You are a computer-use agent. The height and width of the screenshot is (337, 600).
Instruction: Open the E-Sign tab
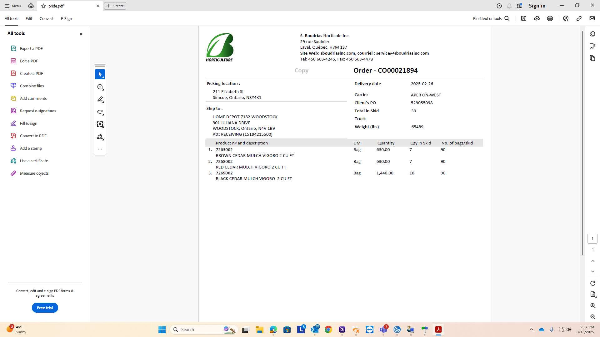point(66,18)
